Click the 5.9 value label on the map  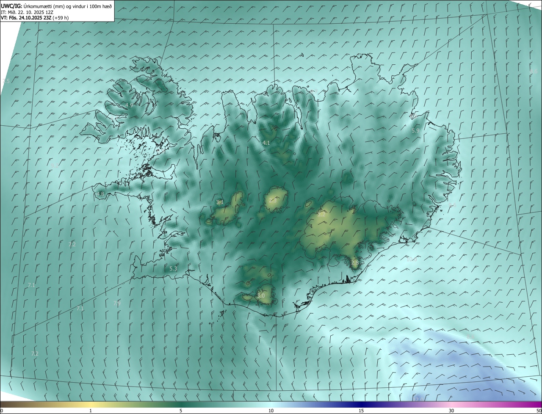pos(415,131)
